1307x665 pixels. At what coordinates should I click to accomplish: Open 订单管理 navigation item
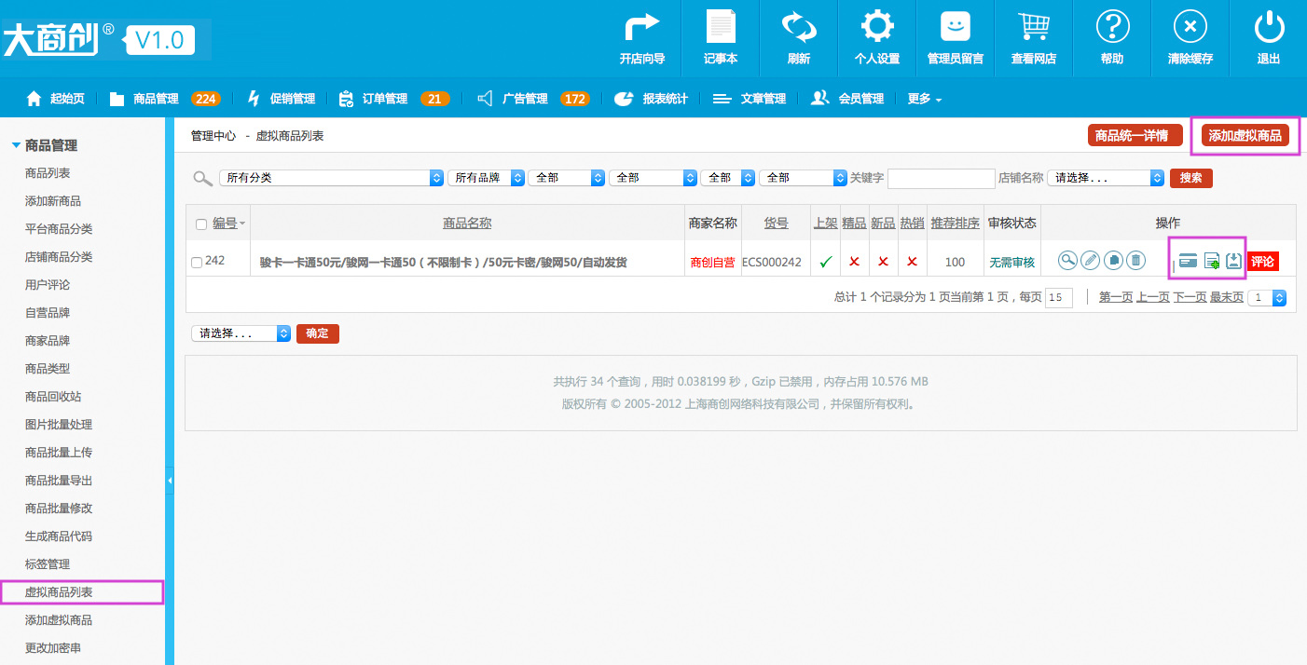(x=373, y=99)
